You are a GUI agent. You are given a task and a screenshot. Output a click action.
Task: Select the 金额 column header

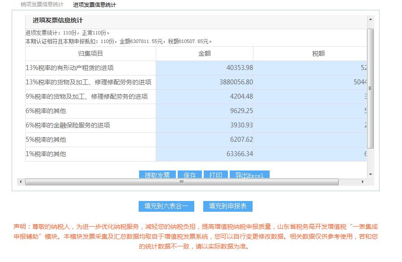[204, 53]
